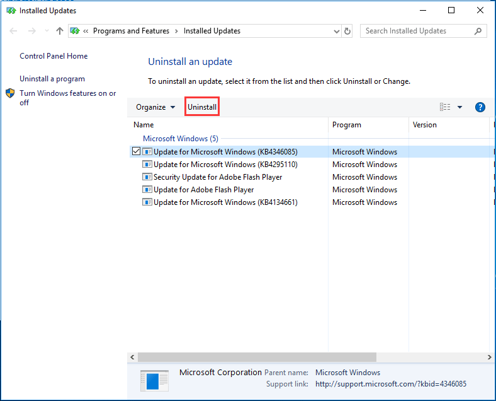Uncheck the KB4346085 update checkbox
This screenshot has width=496, height=401.
[x=137, y=151]
